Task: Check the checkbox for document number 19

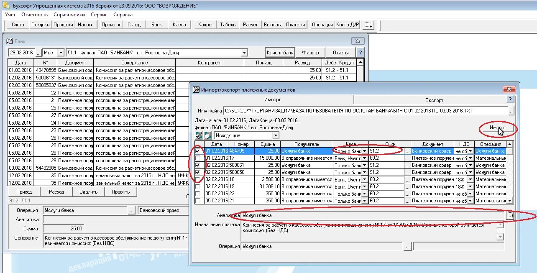Action: click(198, 186)
